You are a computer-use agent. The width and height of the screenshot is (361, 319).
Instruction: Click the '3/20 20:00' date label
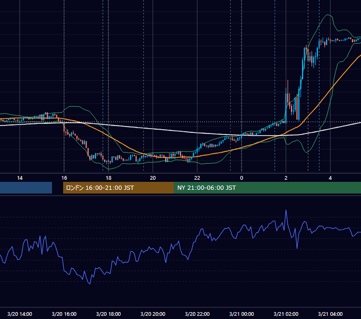(153, 314)
